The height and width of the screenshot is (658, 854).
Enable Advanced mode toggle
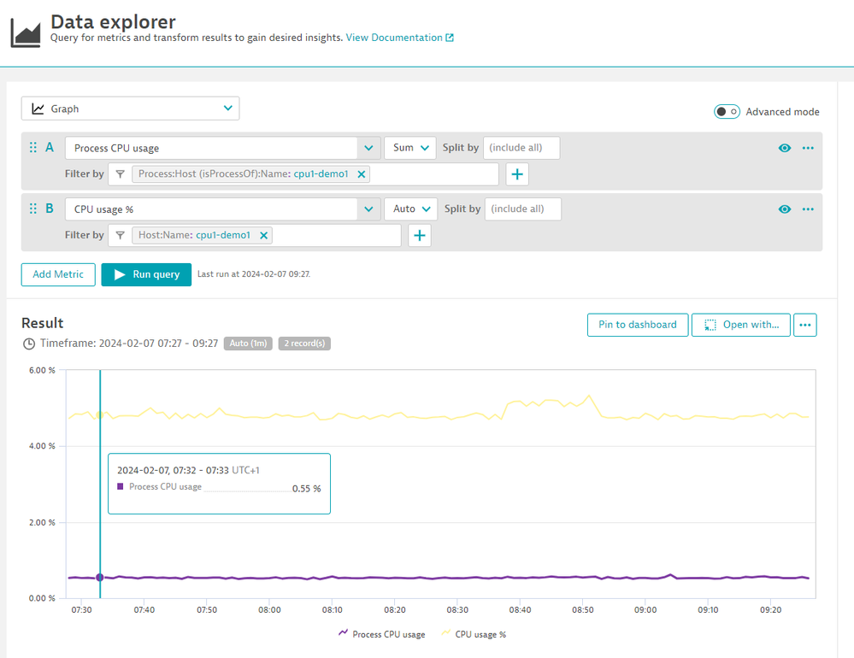click(x=727, y=112)
